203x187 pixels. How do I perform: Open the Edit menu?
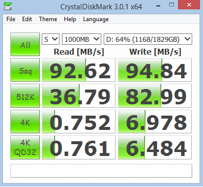pyautogui.click(x=27, y=19)
